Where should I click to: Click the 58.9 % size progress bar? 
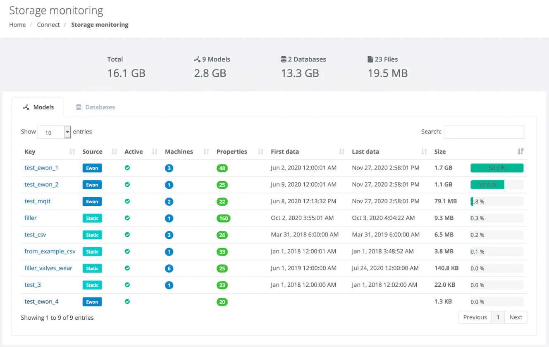[497, 168]
